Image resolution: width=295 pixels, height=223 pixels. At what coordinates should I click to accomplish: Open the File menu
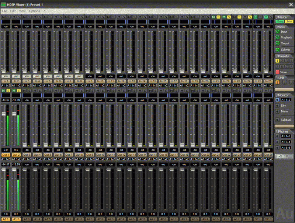pyautogui.click(x=4, y=11)
